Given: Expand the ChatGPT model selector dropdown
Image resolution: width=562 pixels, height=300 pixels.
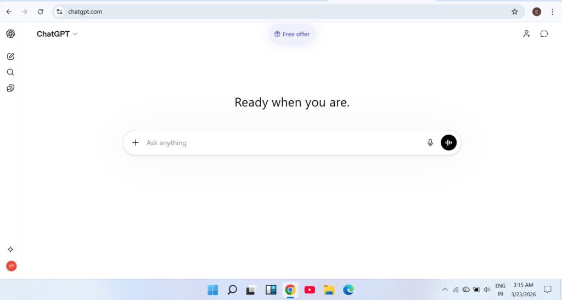Looking at the screenshot, I should (57, 34).
